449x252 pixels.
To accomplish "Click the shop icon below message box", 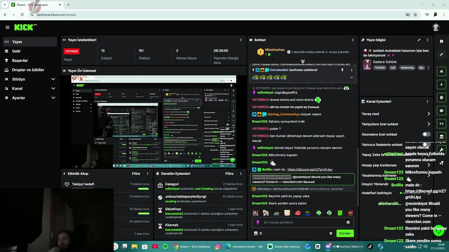I will (256, 233).
